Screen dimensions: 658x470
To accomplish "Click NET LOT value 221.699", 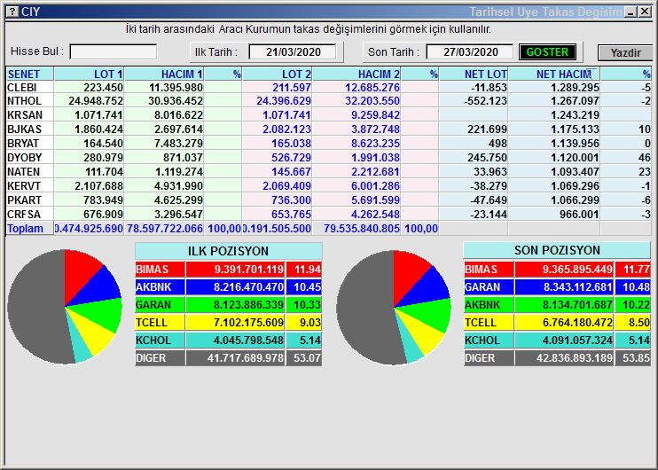I will tap(487, 129).
